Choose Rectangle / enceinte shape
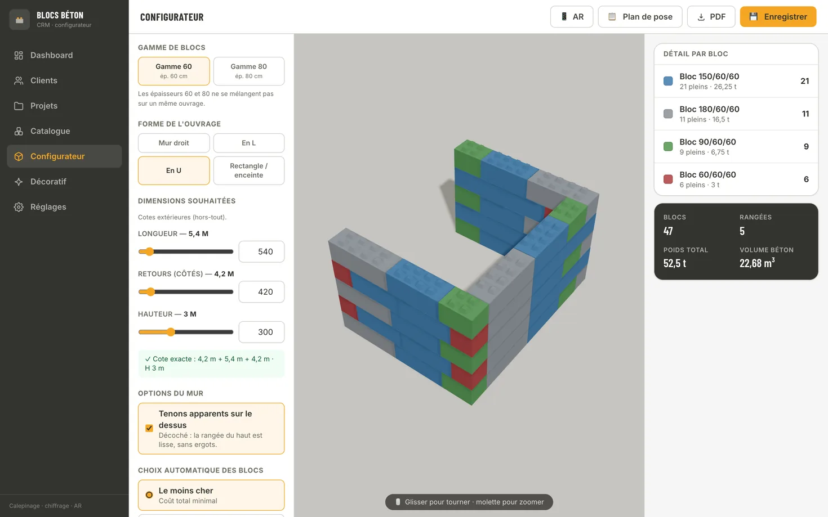 click(x=249, y=170)
